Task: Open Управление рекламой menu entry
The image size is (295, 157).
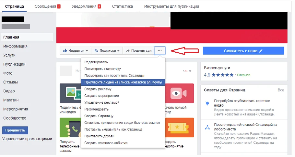Action: 123,103
